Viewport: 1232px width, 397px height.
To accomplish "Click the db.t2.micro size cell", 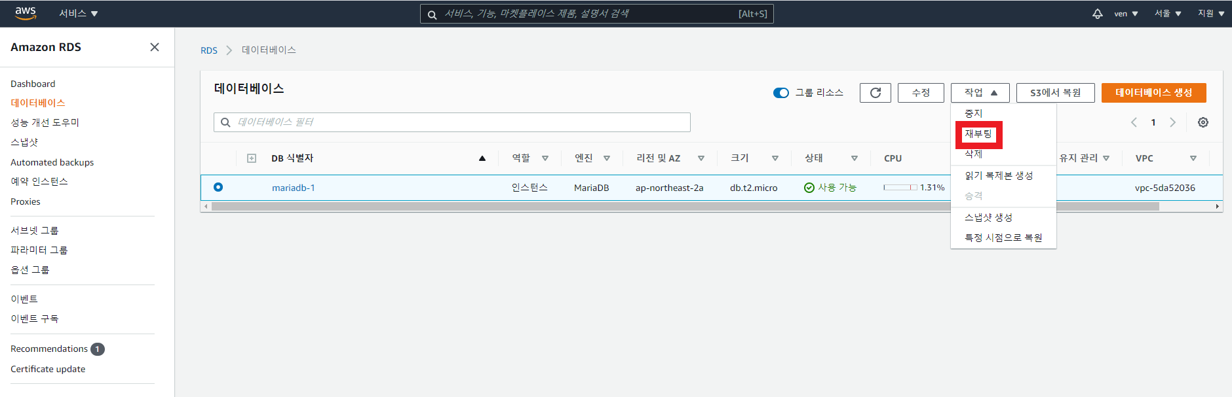I will 754,188.
